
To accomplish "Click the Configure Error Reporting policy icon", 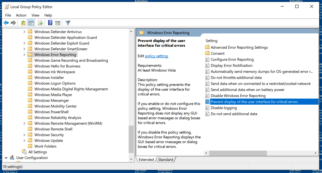I will pos(207,59).
